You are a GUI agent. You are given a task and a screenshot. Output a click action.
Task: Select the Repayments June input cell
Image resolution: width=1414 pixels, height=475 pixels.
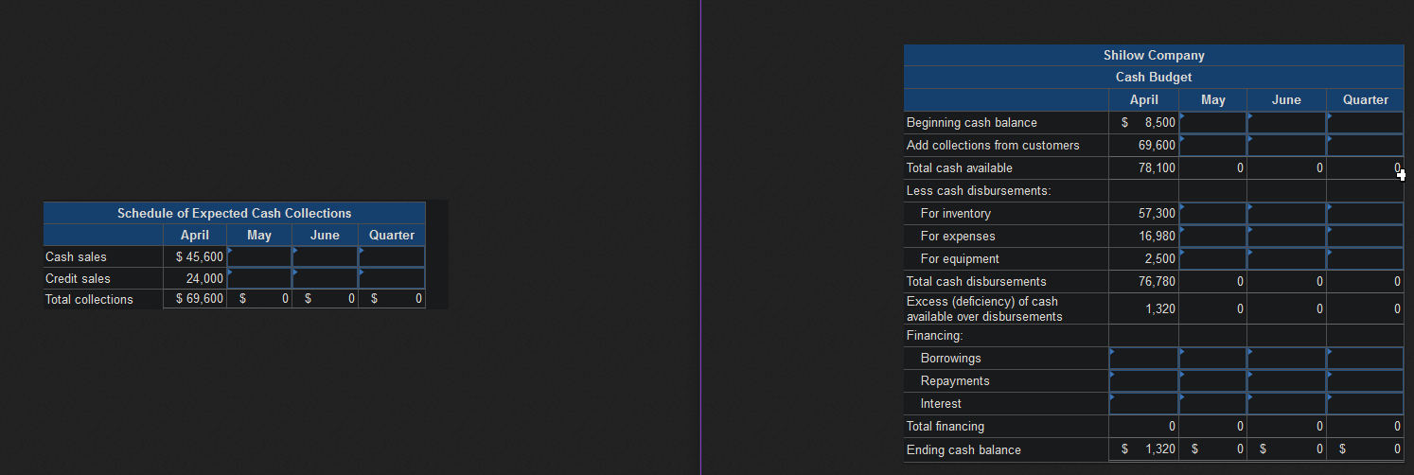pos(1286,380)
